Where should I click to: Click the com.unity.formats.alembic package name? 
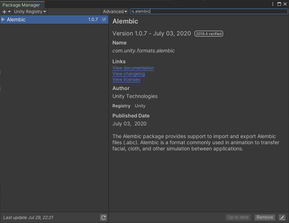pos(143,51)
